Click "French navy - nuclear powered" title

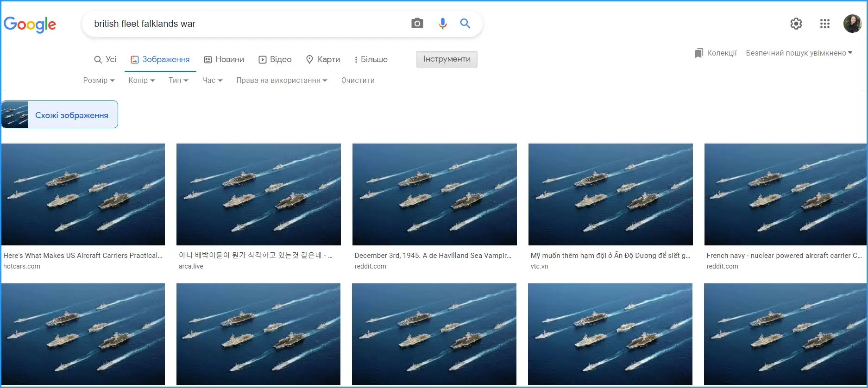point(784,256)
